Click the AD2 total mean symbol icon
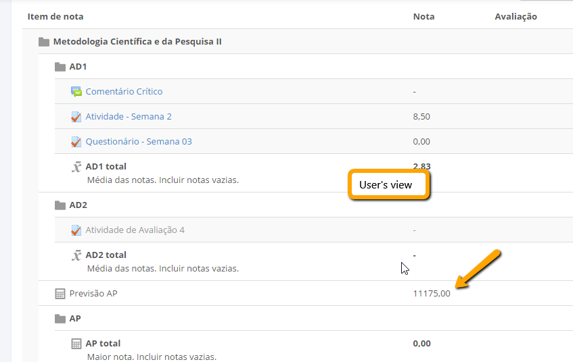This screenshot has height=362, width=573. (76, 255)
